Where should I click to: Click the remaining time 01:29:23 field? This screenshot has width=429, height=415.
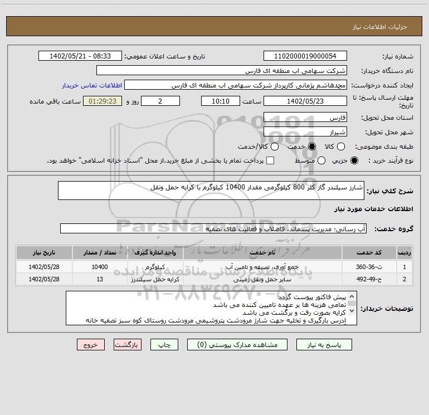[103, 101]
